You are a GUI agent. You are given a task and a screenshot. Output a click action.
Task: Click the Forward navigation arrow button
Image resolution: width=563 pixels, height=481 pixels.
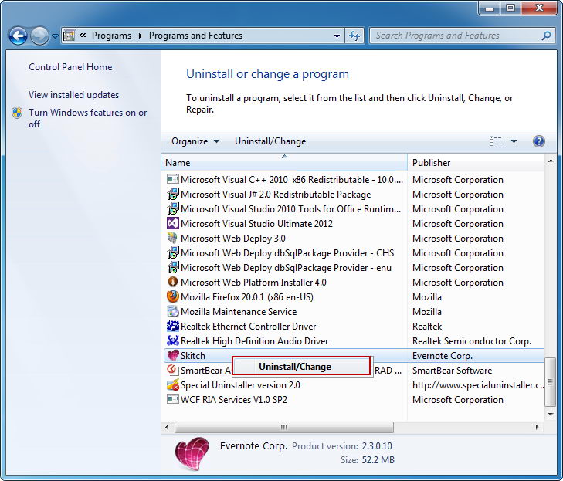pos(39,36)
